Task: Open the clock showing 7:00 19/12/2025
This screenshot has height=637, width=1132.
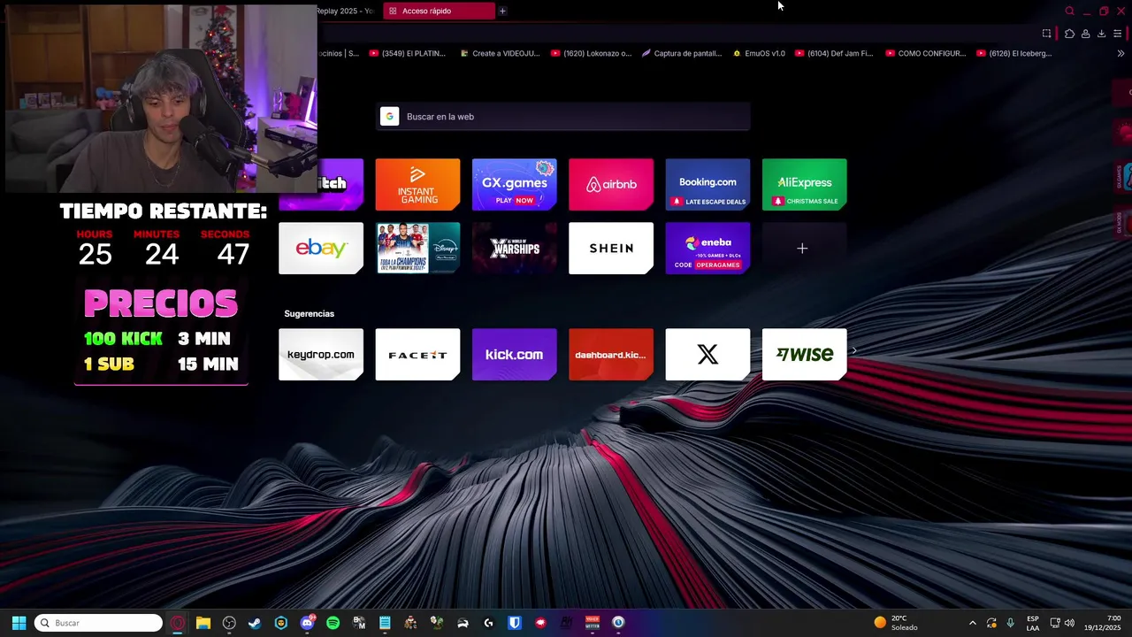Action: tap(1103, 623)
